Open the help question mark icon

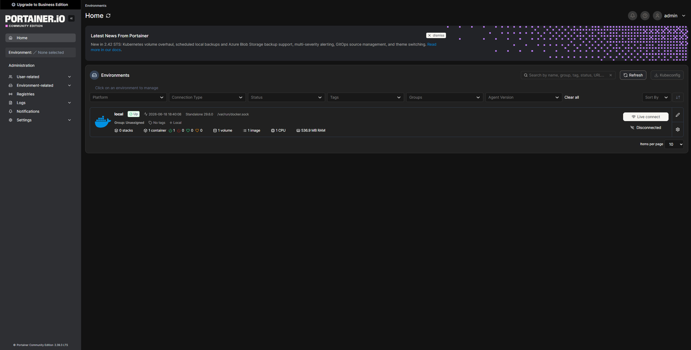pos(645,16)
